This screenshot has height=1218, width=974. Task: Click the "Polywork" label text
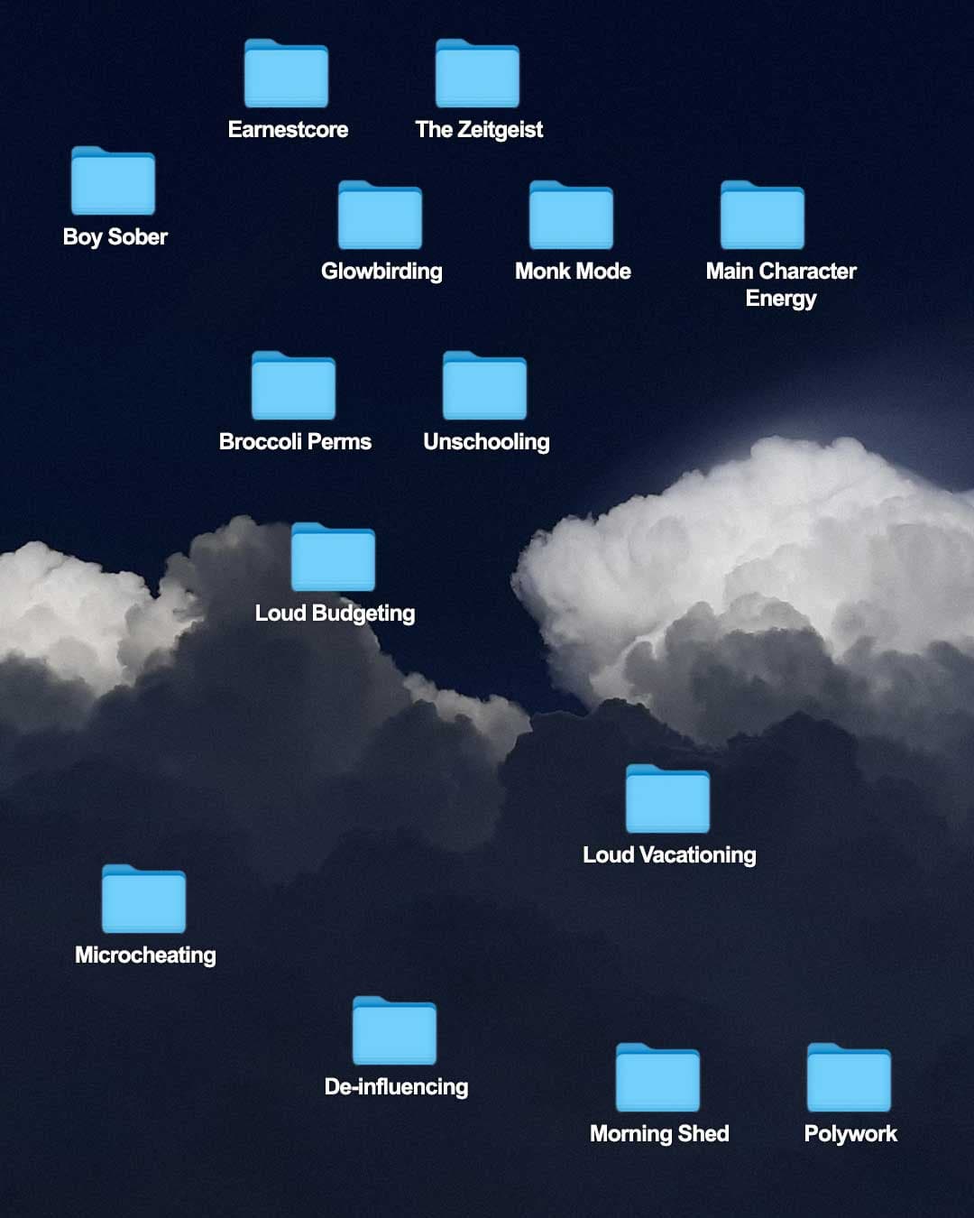point(850,1134)
